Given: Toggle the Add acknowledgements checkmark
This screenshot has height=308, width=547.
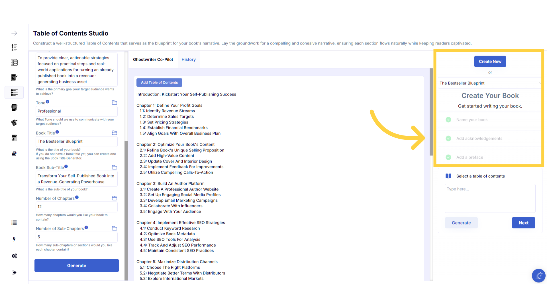Looking at the screenshot, I should click(448, 139).
